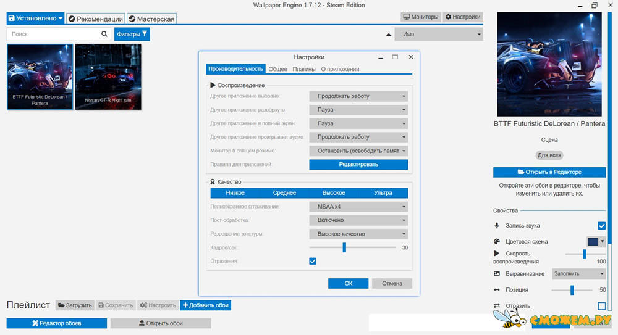Screen dimensions: 618x335
Task: Open Другое приложение выбрано dropdown
Action: point(358,96)
